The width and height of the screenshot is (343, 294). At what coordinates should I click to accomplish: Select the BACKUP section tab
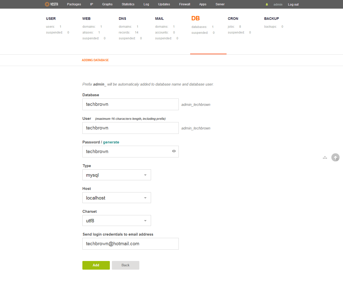[271, 19]
